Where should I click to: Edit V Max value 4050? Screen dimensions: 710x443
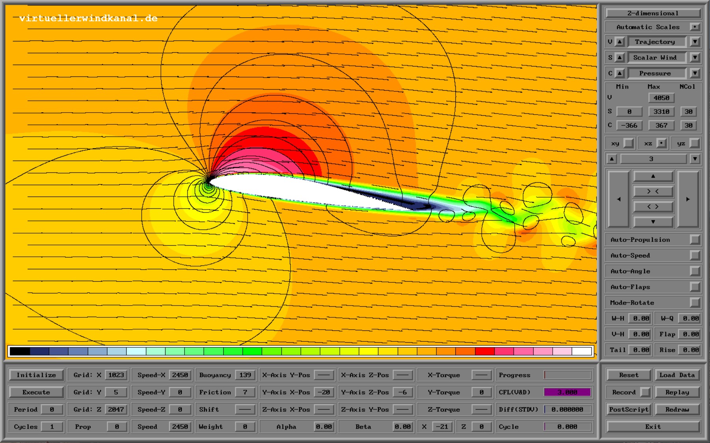[661, 98]
